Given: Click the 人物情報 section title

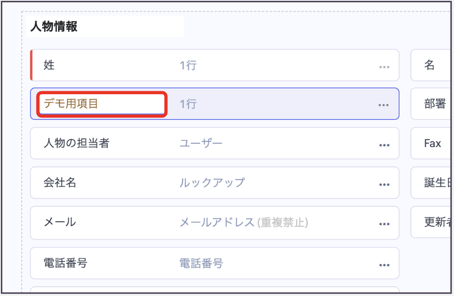Looking at the screenshot, I should (x=54, y=27).
